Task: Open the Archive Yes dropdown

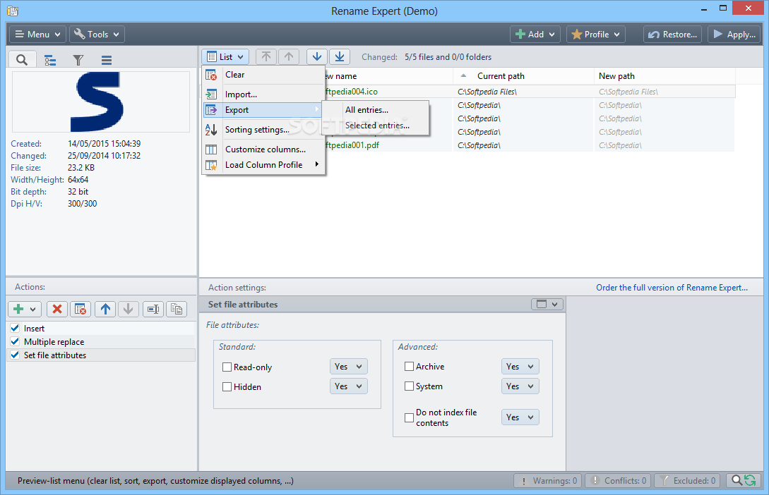Action: [520, 366]
